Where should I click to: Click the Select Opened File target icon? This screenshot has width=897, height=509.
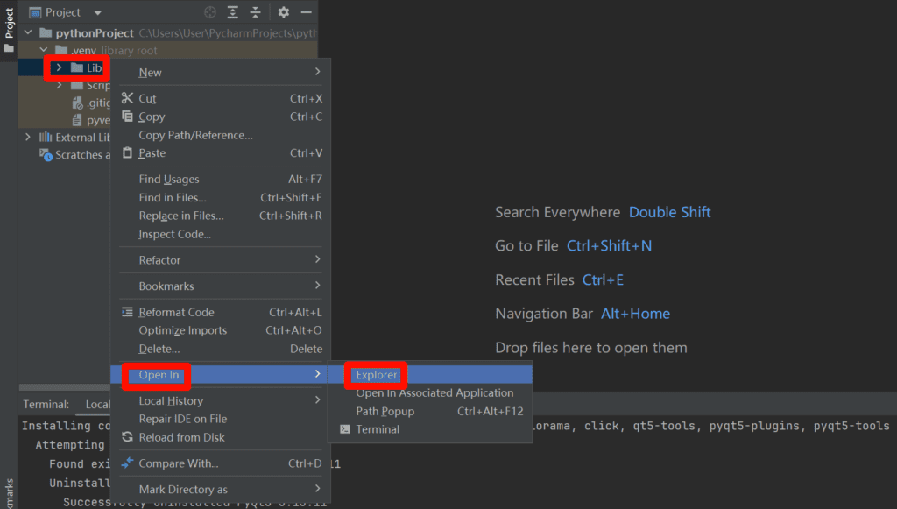[x=210, y=12]
